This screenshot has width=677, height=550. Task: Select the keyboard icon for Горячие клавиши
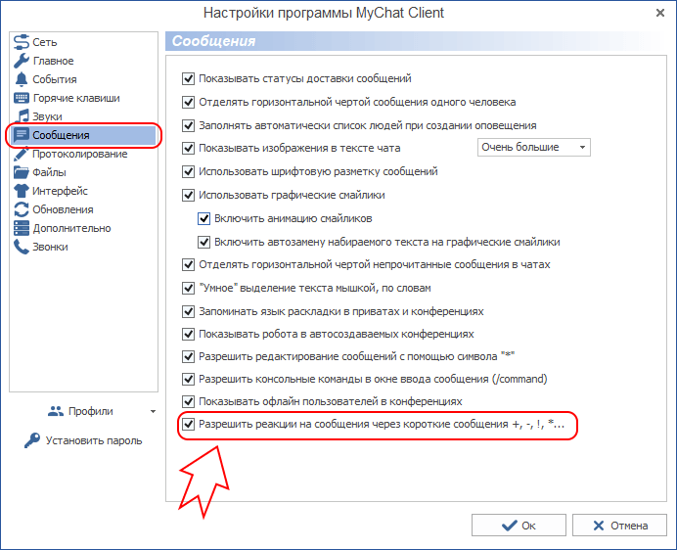22,98
